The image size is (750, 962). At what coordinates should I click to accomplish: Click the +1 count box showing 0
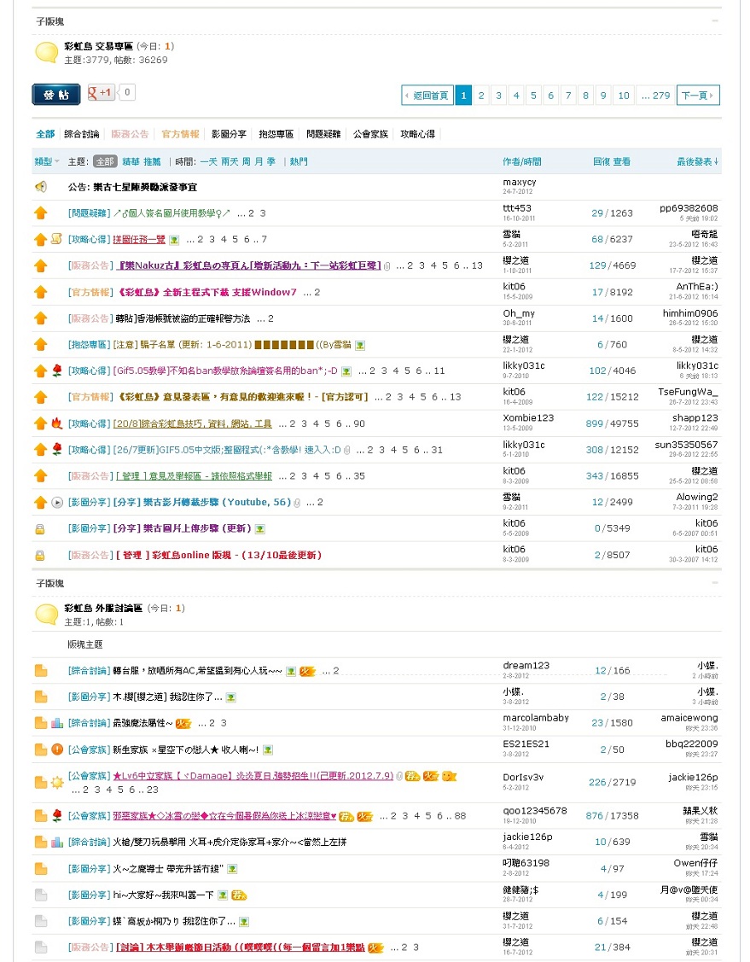126,92
